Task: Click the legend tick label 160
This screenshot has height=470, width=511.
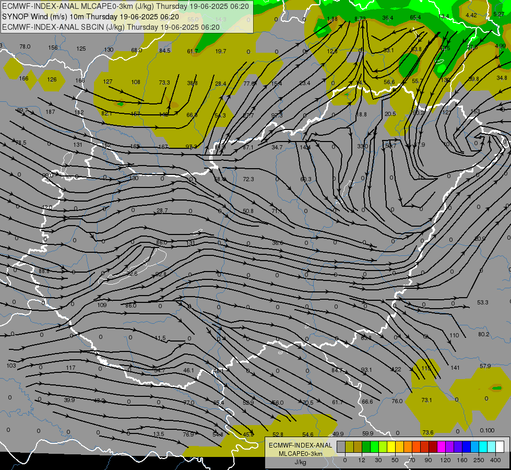Action: [462, 460]
